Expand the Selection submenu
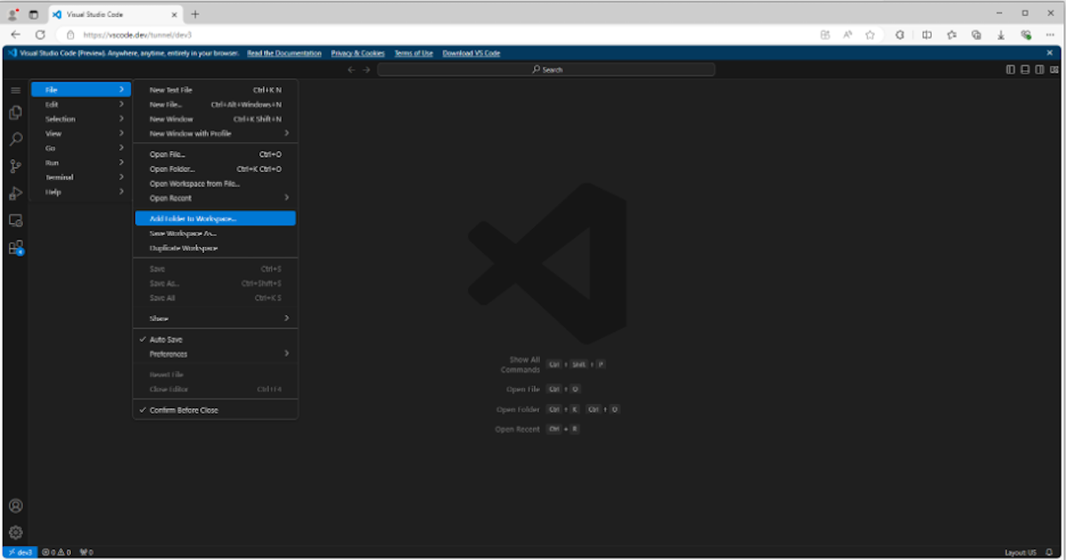 click(x=81, y=119)
